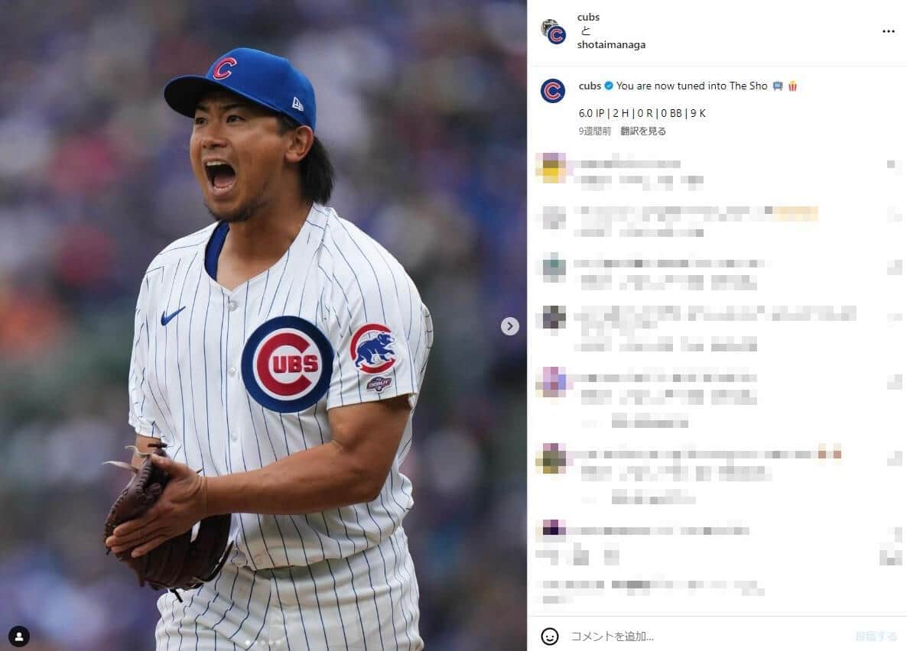
Task: Open the emoji picker smiley icon
Action: pos(550,636)
